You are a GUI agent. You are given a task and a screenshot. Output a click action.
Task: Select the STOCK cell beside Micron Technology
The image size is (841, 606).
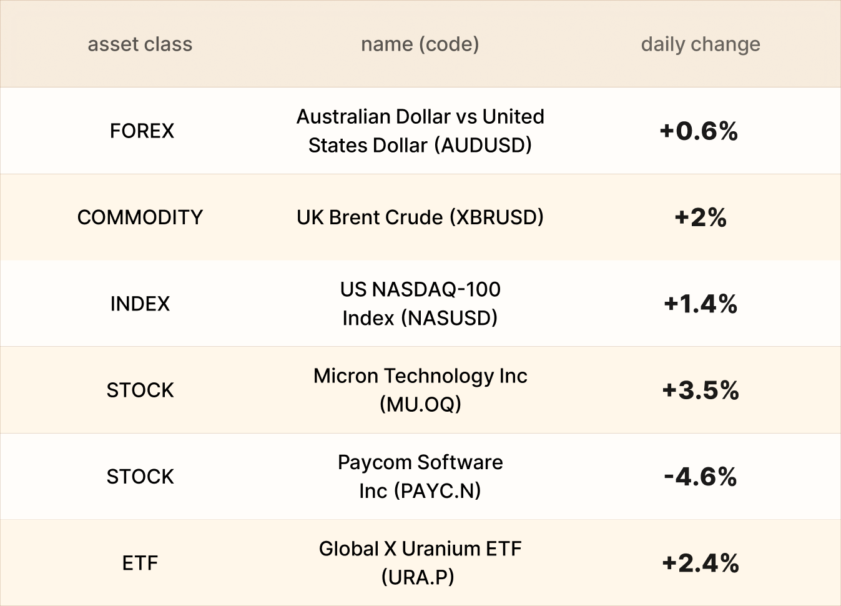[140, 390]
